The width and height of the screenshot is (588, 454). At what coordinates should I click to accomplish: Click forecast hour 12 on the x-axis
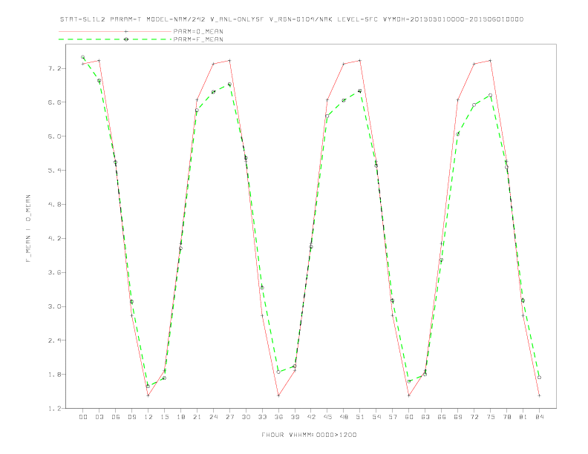(148, 417)
